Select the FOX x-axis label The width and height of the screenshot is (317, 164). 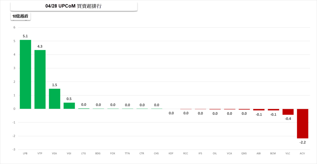(x=113, y=153)
